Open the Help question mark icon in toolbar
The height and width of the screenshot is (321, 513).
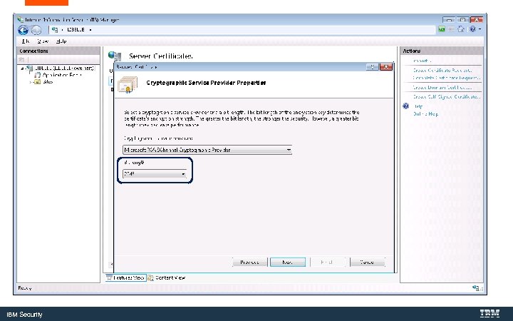(x=472, y=29)
